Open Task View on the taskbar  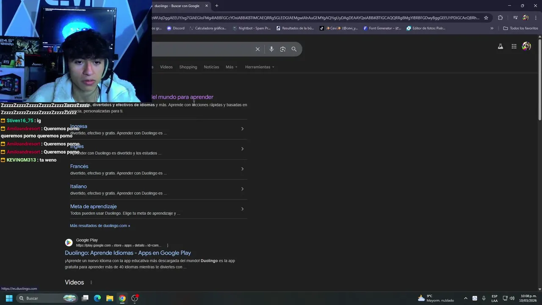tap(85, 298)
